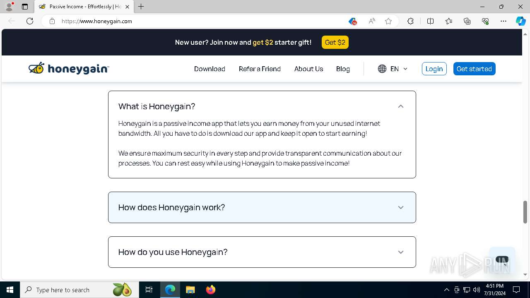This screenshot has height=298, width=530.
Task: Launch Firefox from the taskbar
Action: (x=211, y=290)
